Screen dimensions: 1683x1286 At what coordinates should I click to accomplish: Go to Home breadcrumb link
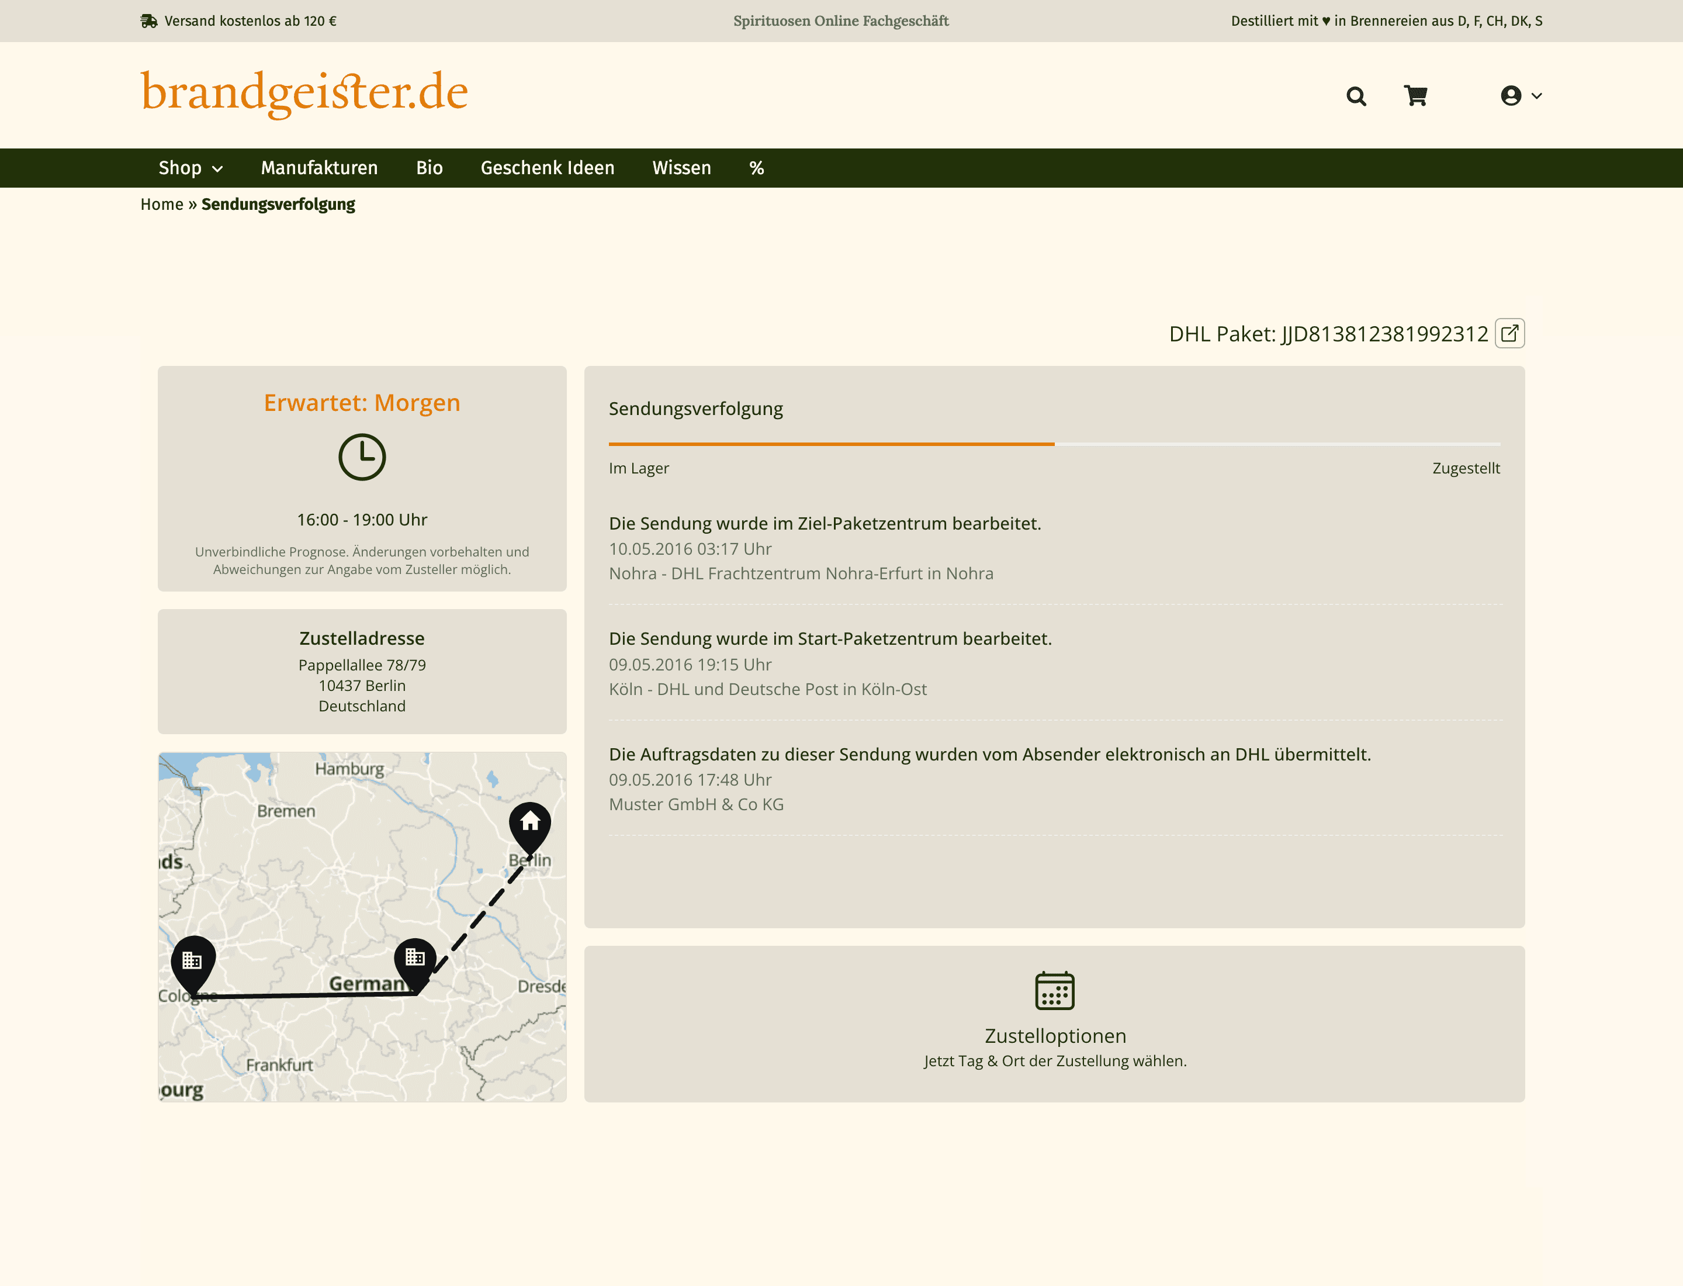pos(161,205)
